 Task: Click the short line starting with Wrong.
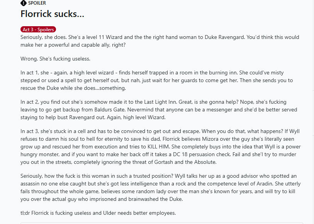[x=55, y=59]
